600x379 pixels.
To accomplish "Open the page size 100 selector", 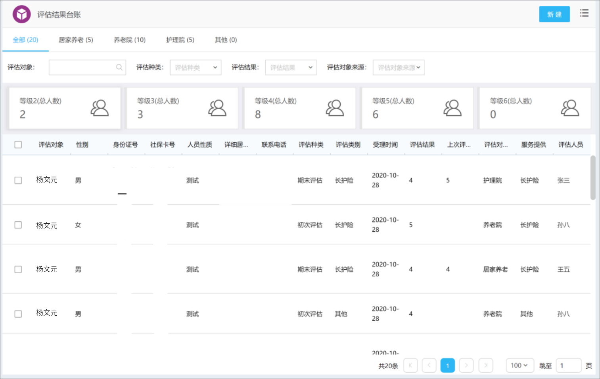I will 519,365.
